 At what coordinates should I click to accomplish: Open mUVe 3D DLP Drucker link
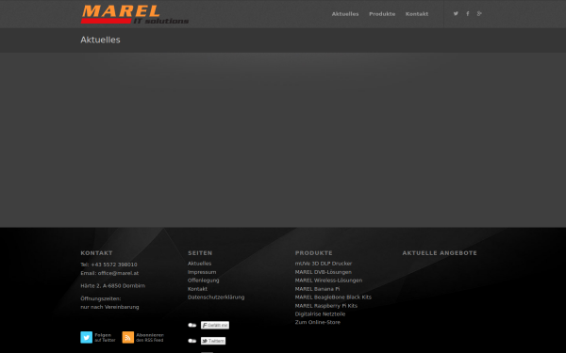324,264
